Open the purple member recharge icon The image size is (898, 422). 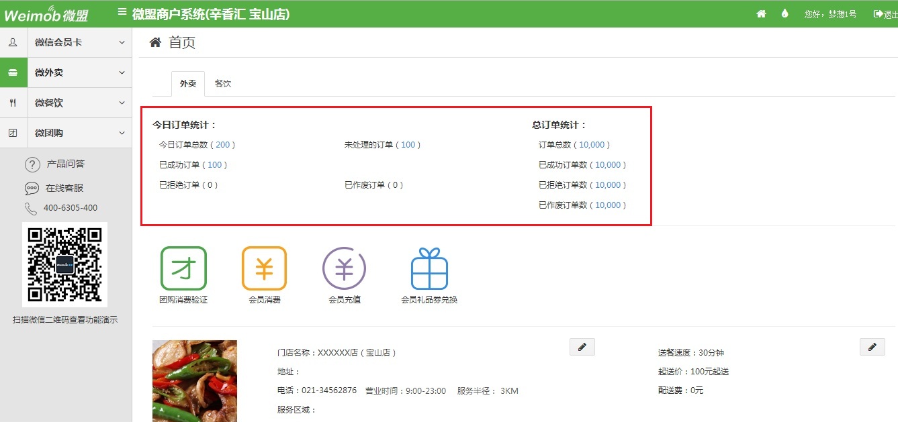(x=344, y=268)
